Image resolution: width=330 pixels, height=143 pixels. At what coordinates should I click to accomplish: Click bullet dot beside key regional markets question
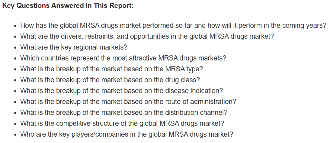pos(15,48)
